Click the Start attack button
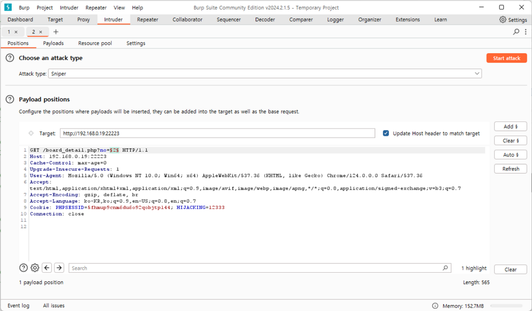The height and width of the screenshot is (311, 532). pyautogui.click(x=506, y=58)
